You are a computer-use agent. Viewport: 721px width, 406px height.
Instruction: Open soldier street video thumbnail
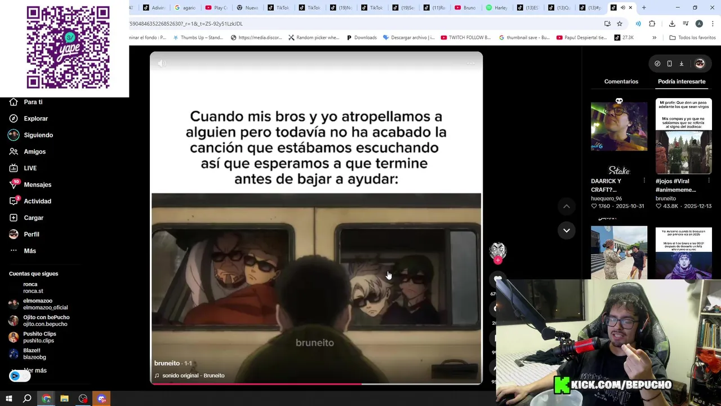619,252
